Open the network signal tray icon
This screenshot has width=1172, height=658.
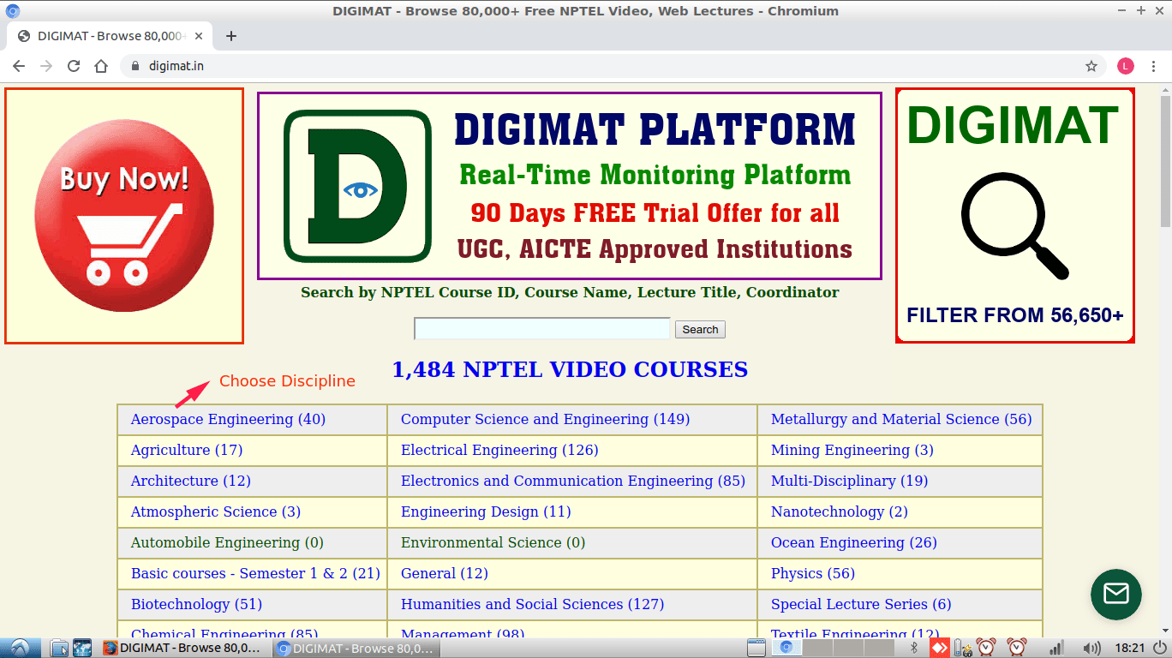(1056, 648)
